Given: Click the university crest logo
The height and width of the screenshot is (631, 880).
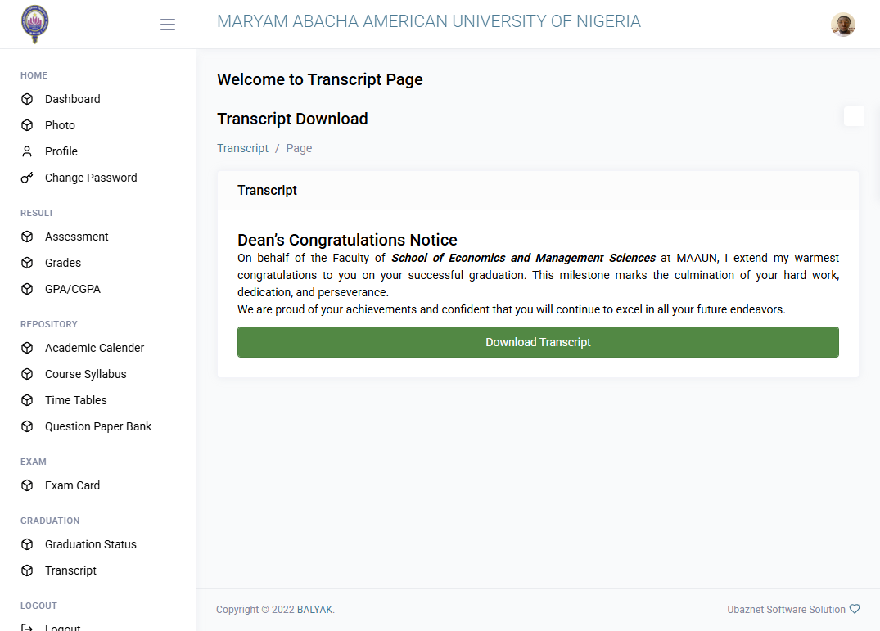Looking at the screenshot, I should [35, 24].
